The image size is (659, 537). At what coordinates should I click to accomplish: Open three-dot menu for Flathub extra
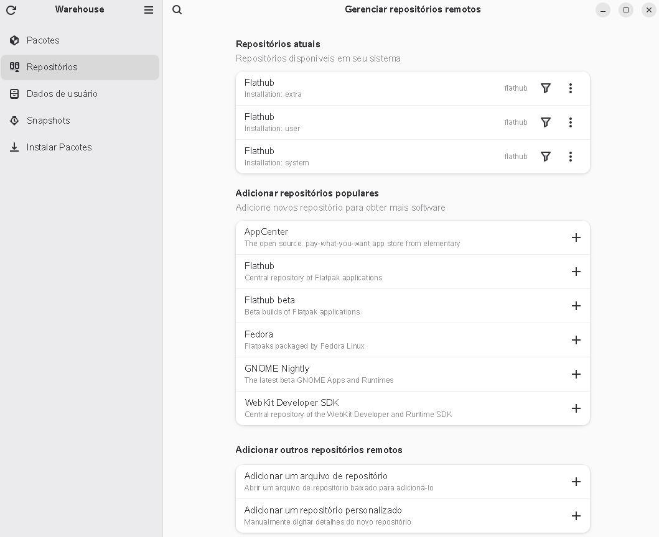pyautogui.click(x=571, y=88)
